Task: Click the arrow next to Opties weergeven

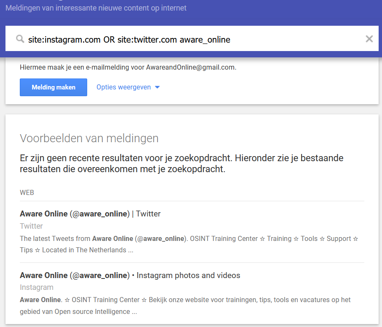Action: [x=158, y=87]
